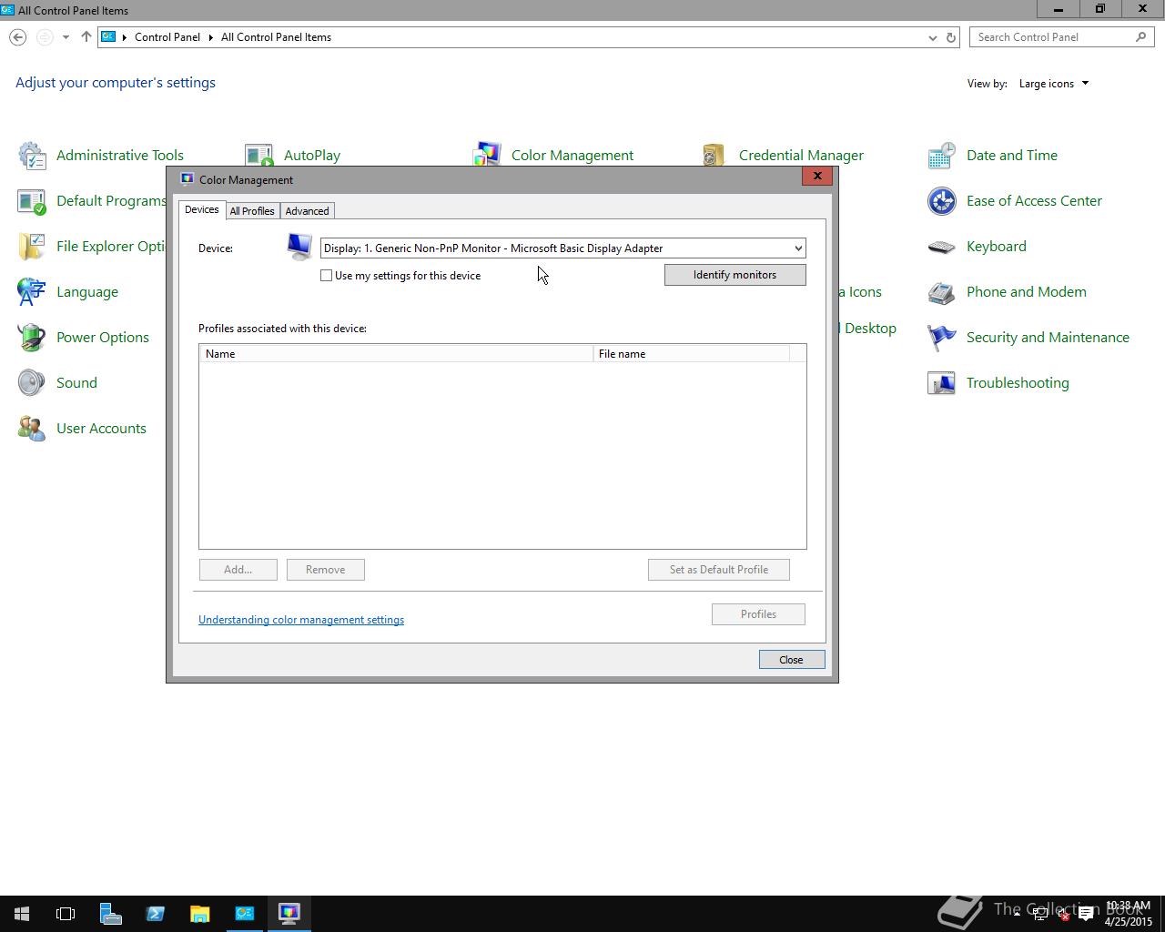Click Control Panel in the breadcrumb
Viewport: 1165px width, 932px height.
pos(167,37)
